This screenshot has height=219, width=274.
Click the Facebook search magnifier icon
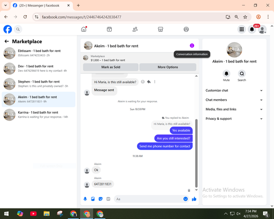pyautogui.click(x=18, y=29)
